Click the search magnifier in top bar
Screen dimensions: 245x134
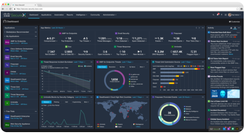(x=213, y=15)
